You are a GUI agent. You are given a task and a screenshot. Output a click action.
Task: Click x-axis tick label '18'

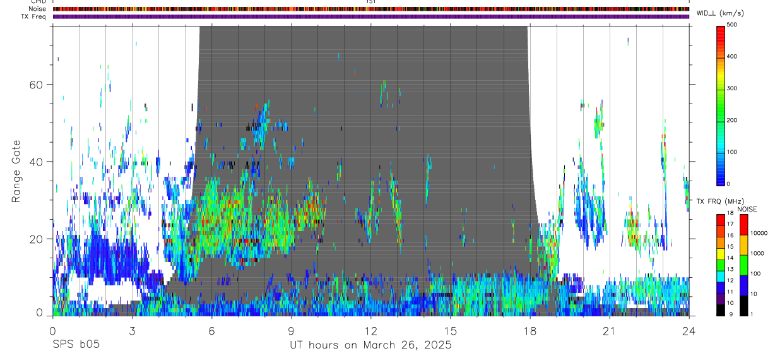pos(530,331)
